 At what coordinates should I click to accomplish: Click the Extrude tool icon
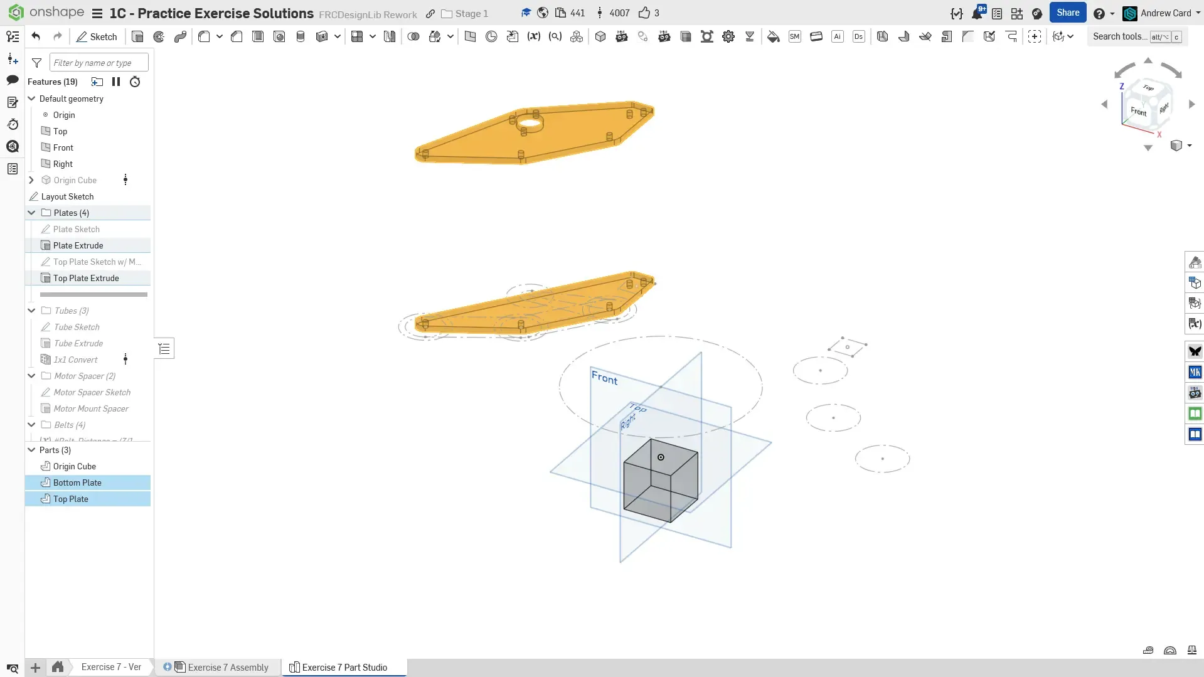[137, 37]
